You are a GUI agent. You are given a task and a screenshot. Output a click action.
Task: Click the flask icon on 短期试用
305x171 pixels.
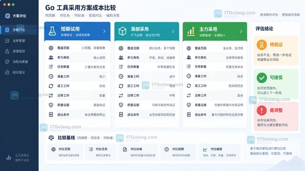click(x=52, y=31)
